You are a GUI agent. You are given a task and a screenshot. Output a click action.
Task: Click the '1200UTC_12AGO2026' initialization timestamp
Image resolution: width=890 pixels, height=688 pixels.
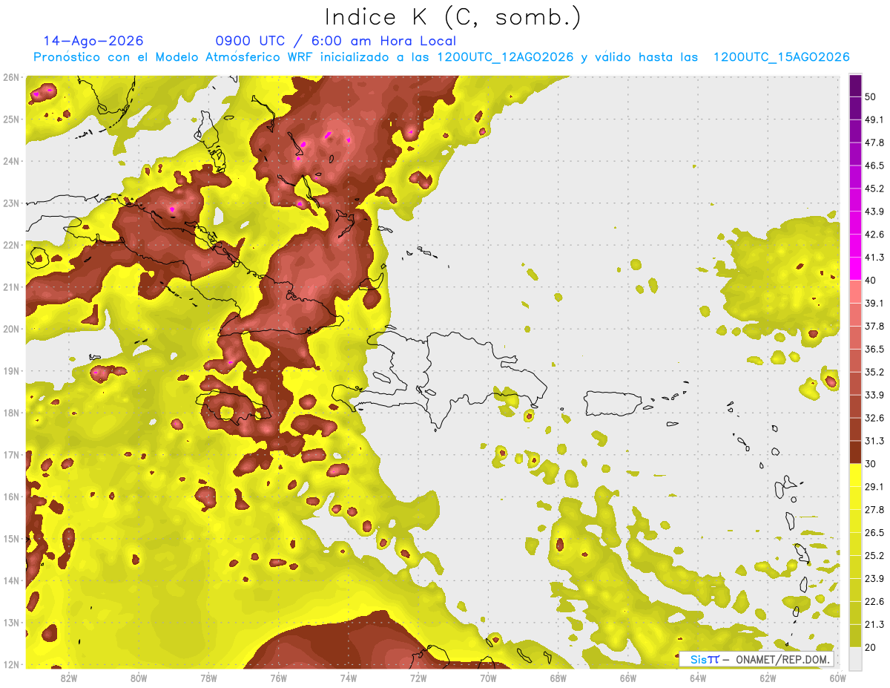[505, 57]
